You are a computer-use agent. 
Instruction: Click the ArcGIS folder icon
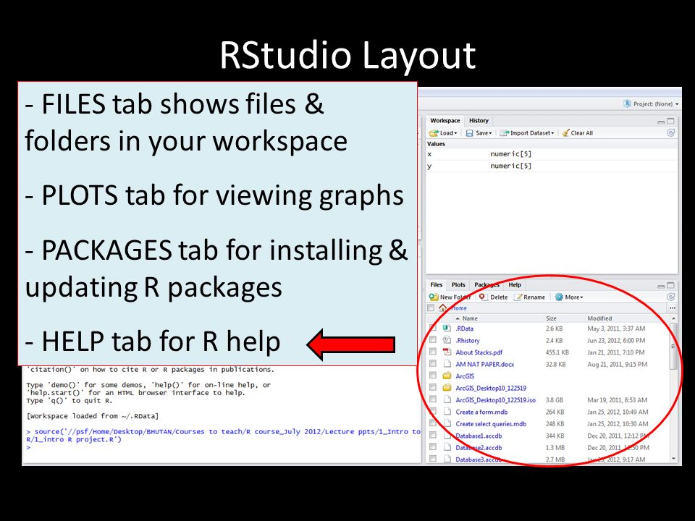pyautogui.click(x=447, y=376)
